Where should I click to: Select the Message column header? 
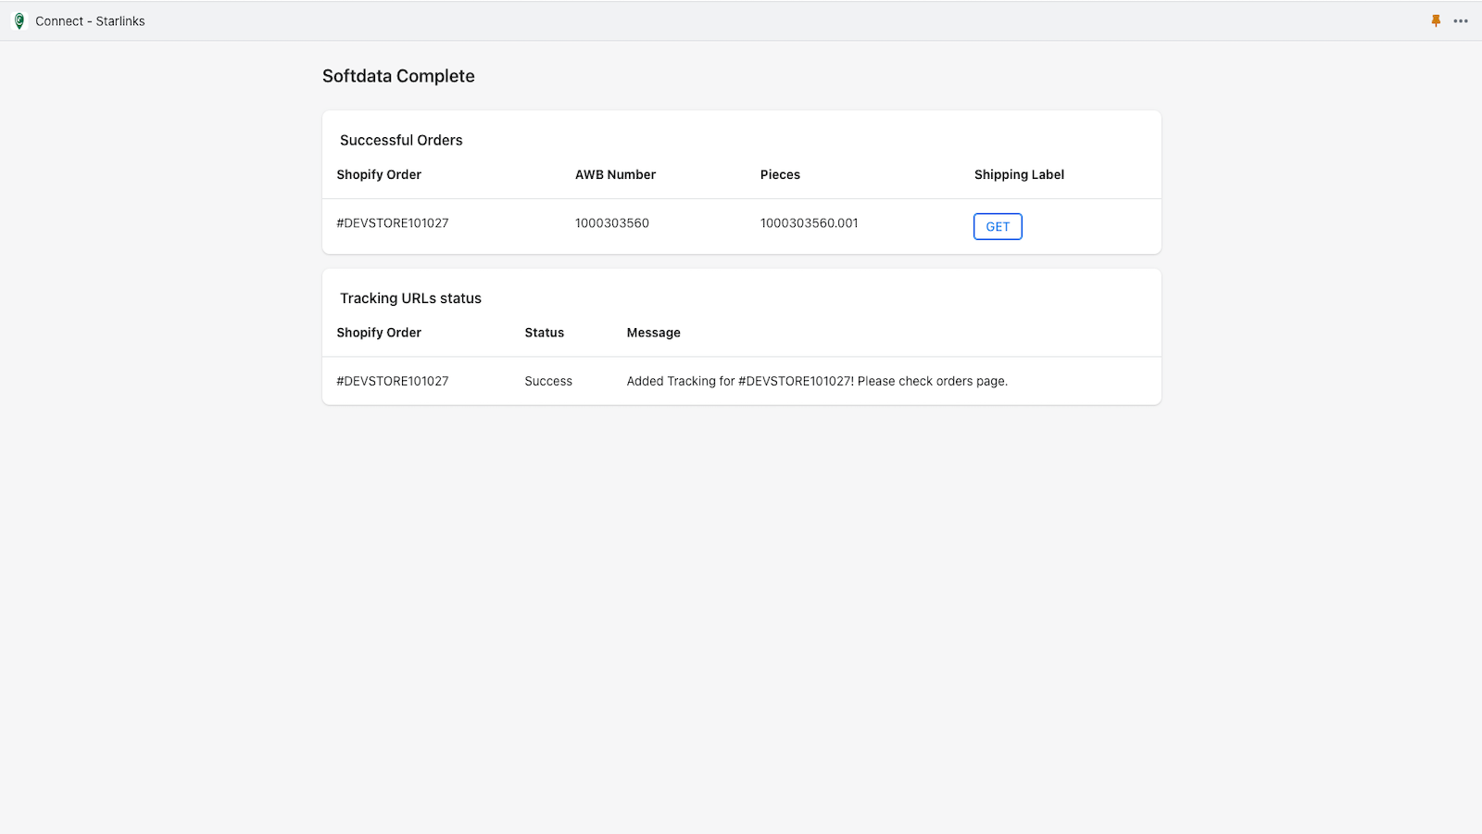(653, 333)
